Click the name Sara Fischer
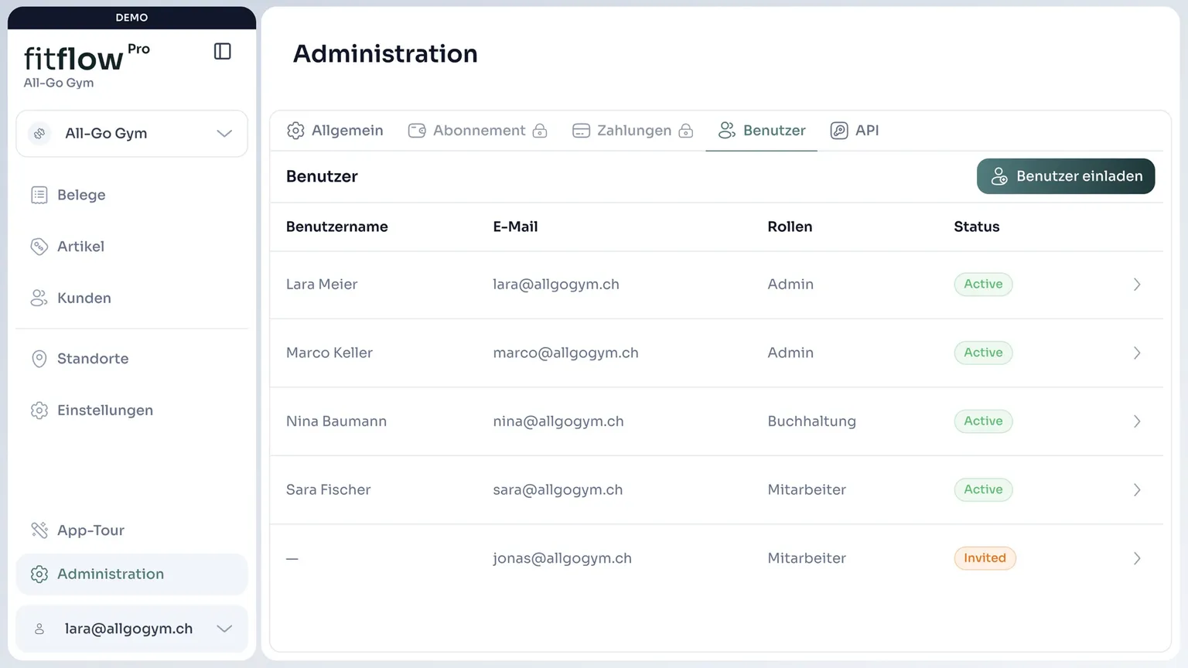 (328, 490)
